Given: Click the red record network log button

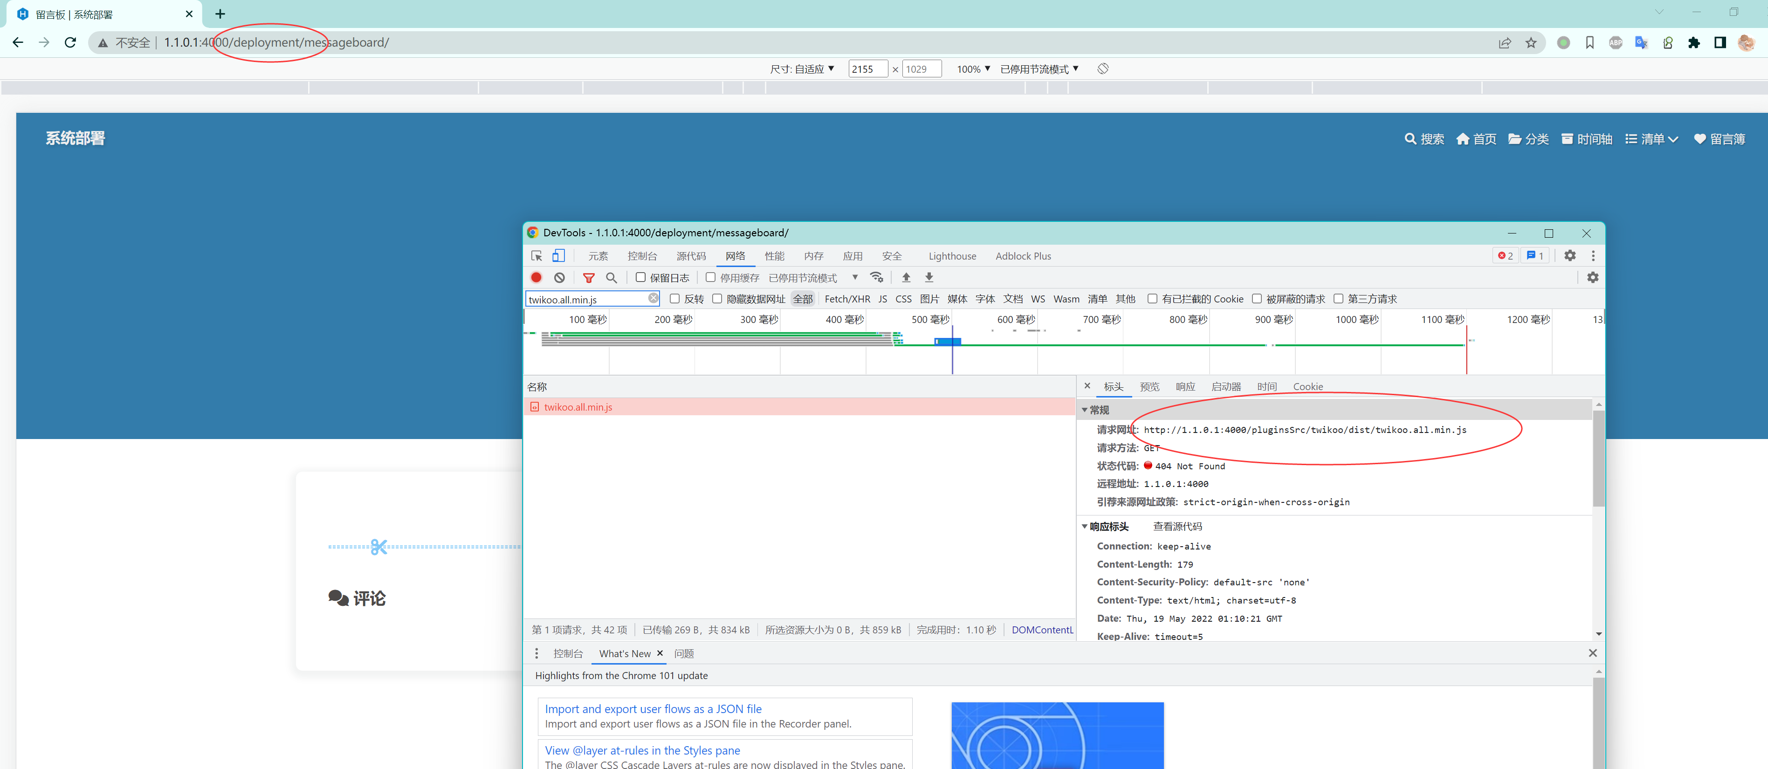Looking at the screenshot, I should (536, 277).
